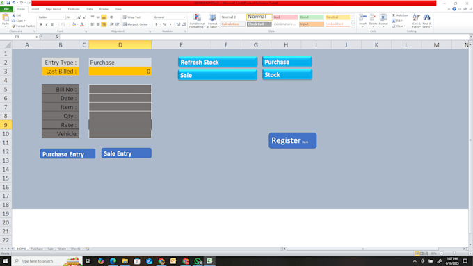Open the File tab
Screen dimensions: 473x266
[x=6, y=9]
